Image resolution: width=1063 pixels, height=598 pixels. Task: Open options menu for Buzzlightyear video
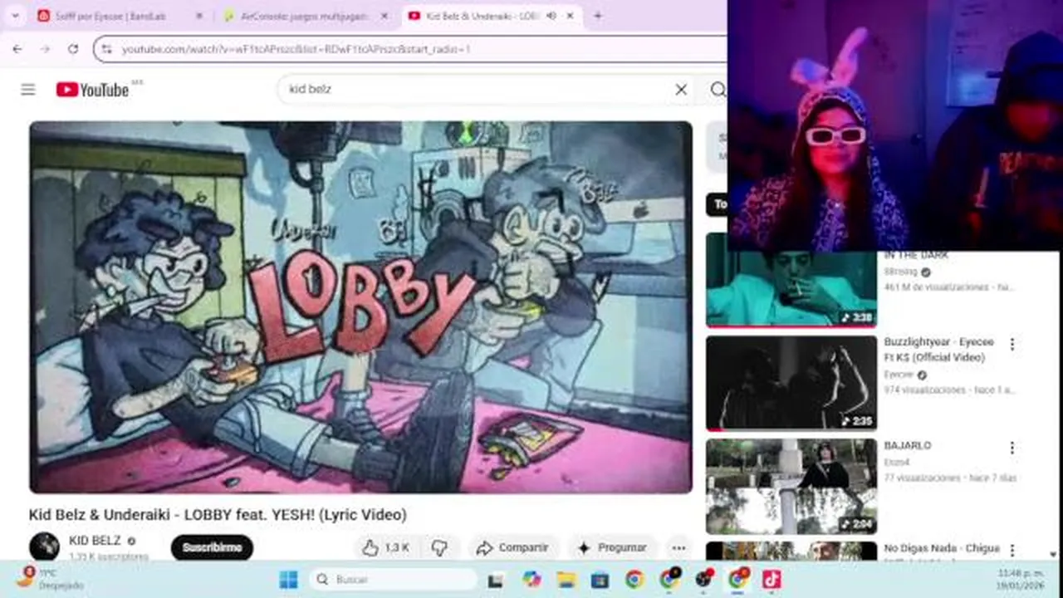1012,344
